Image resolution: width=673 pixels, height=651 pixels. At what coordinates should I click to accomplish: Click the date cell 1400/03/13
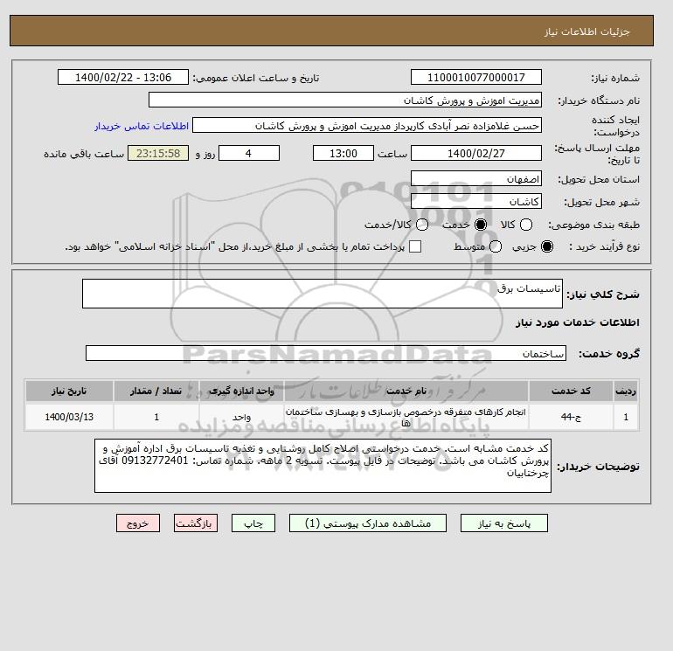[69, 417]
